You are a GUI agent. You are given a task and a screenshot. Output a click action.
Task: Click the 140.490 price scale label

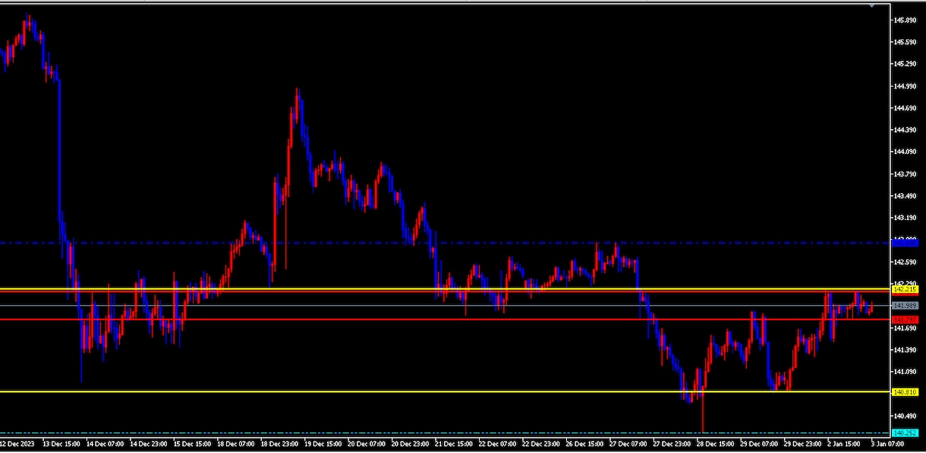coord(906,417)
